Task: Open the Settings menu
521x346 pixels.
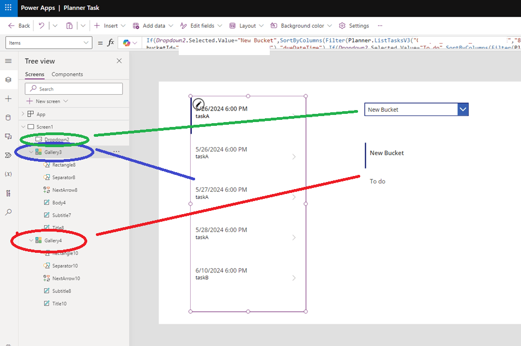Action: [354, 26]
